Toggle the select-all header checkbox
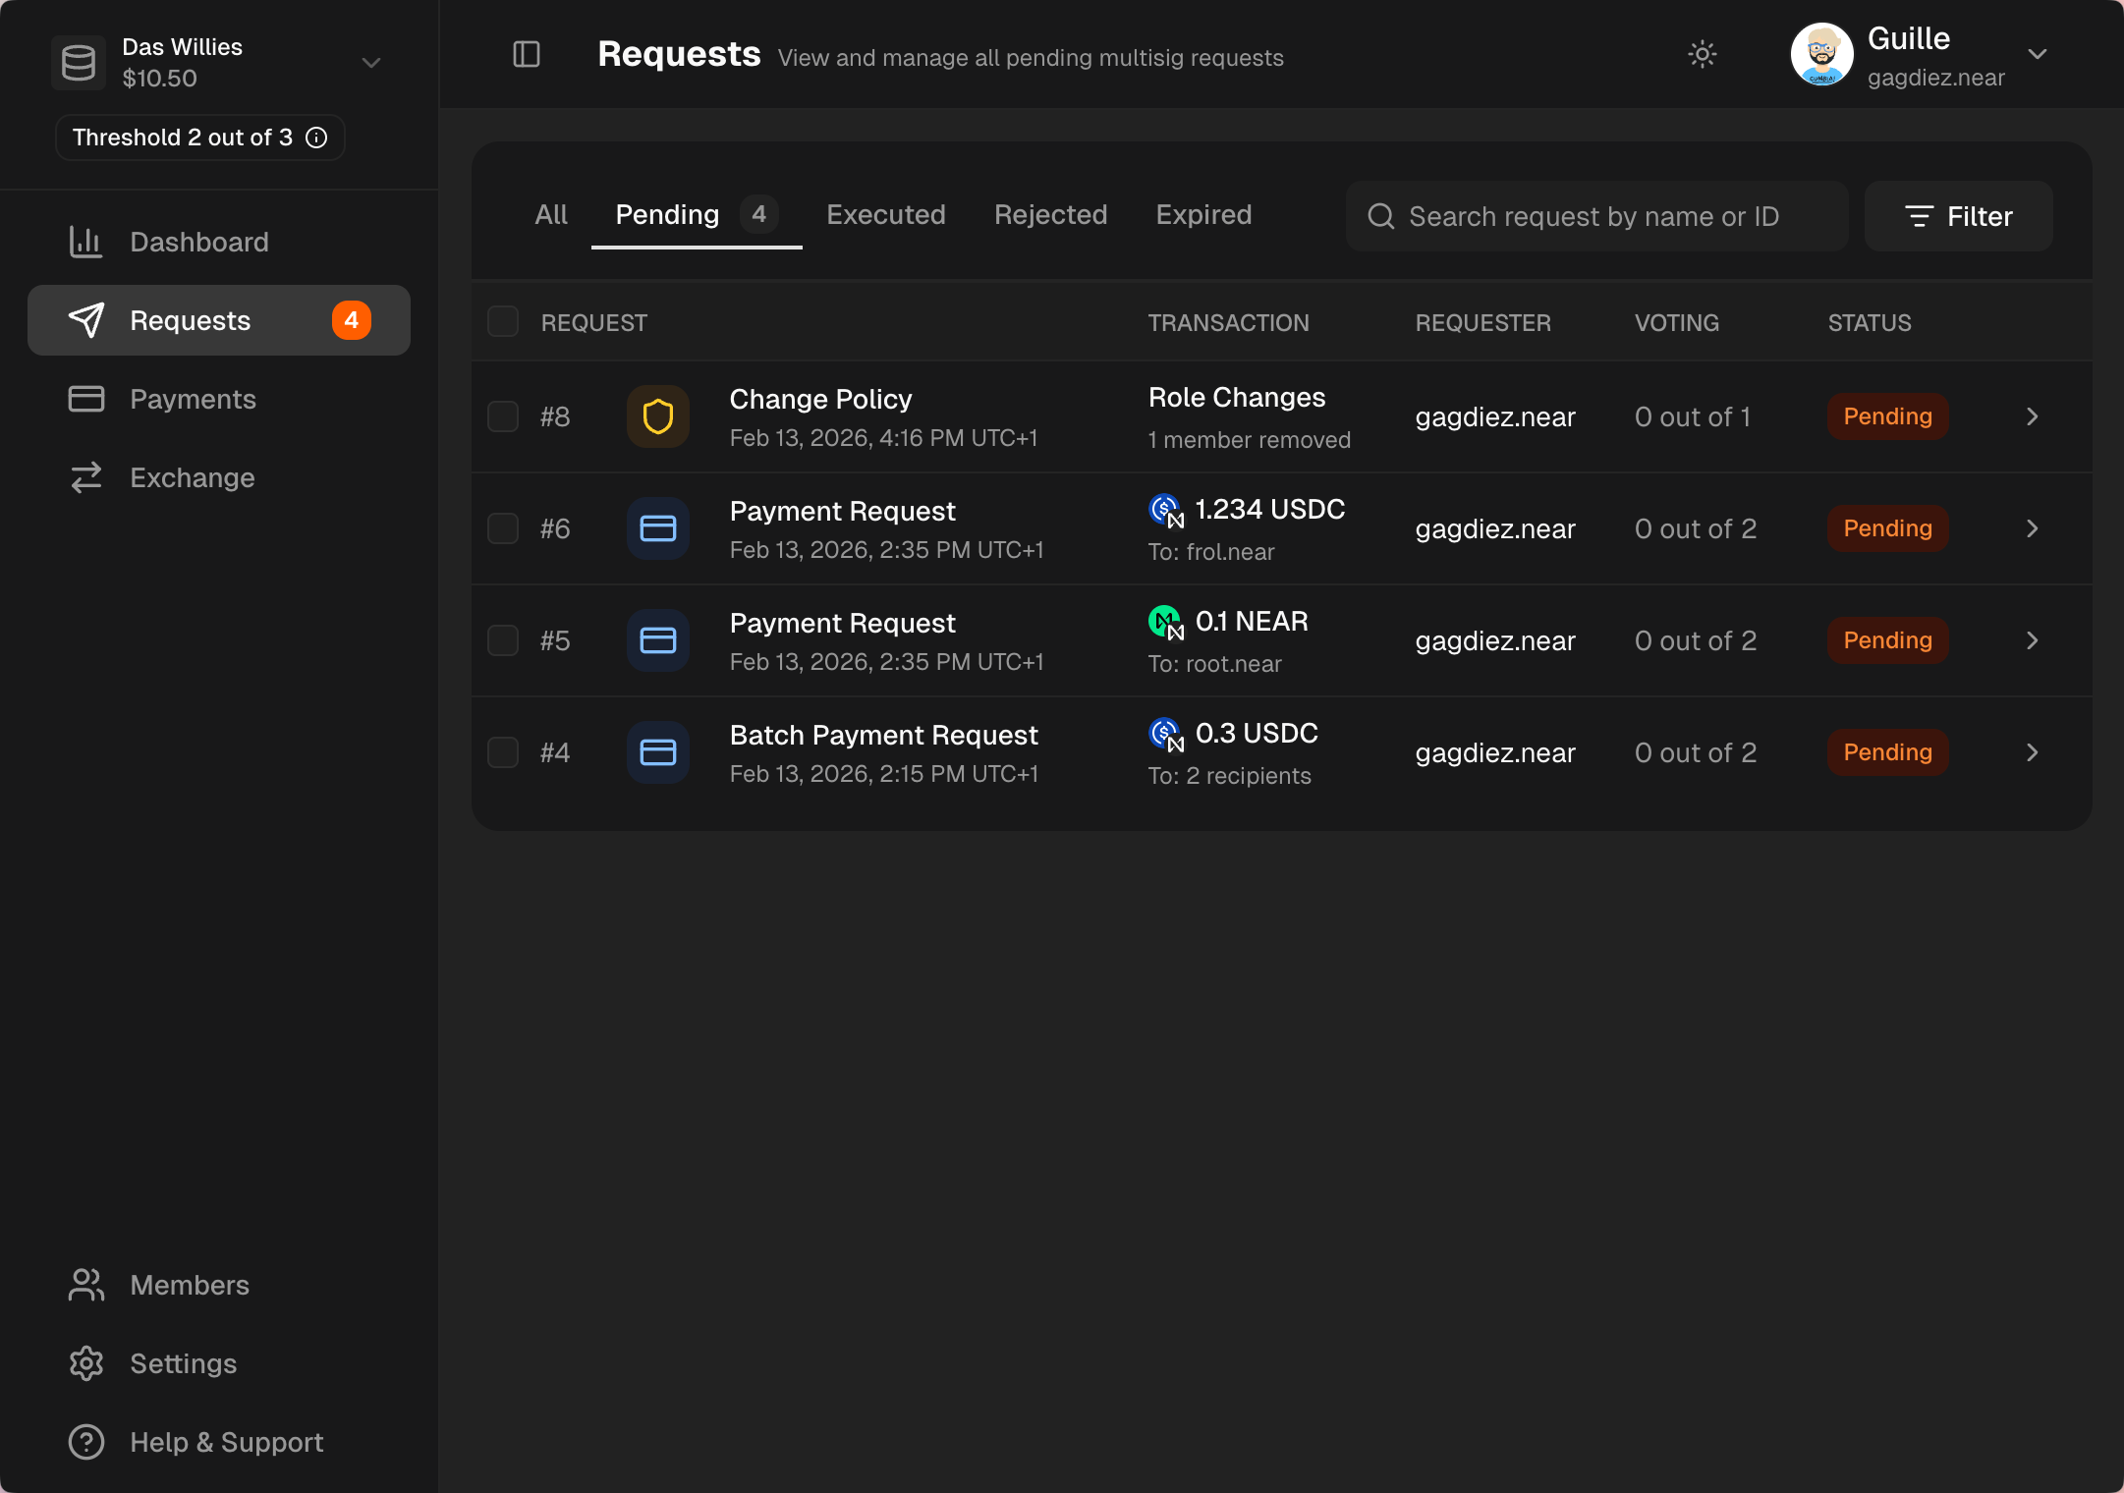Screen dimensions: 2124x1493 [x=503, y=322]
